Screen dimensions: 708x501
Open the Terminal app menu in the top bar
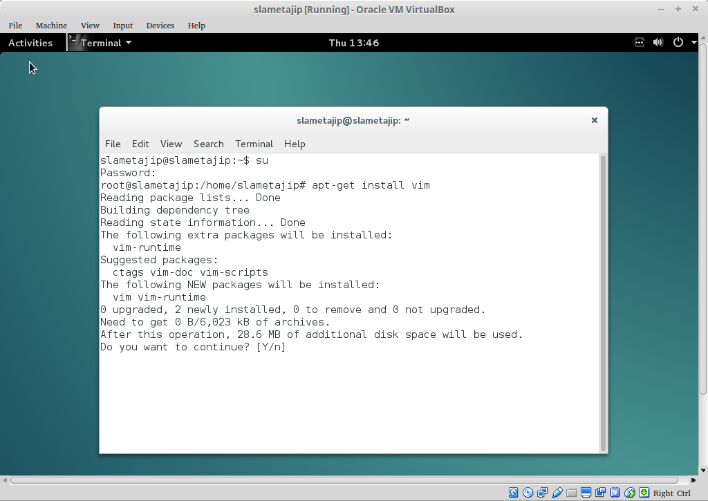[101, 43]
